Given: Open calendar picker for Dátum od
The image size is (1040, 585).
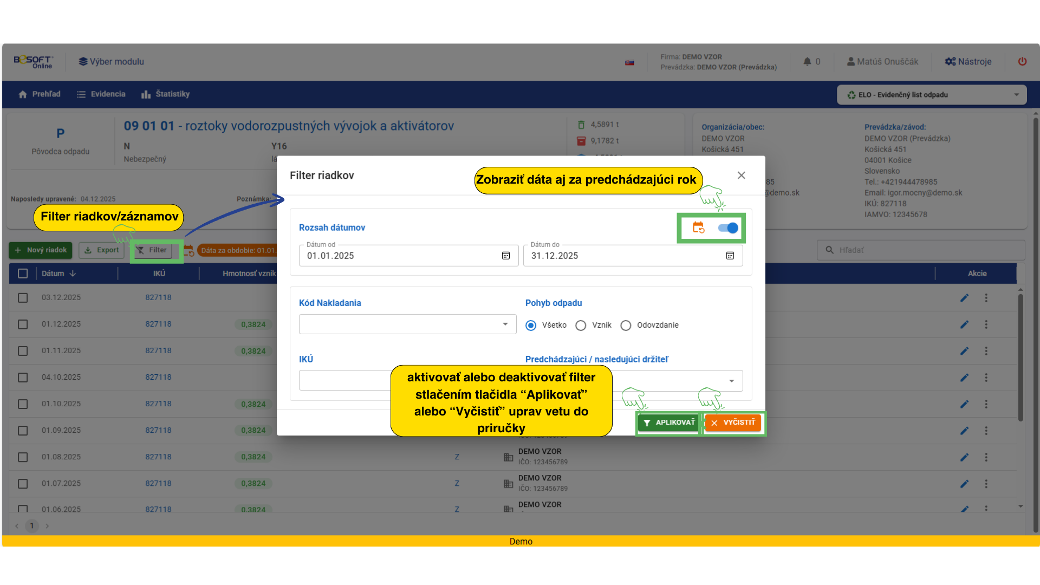Looking at the screenshot, I should click(x=506, y=256).
